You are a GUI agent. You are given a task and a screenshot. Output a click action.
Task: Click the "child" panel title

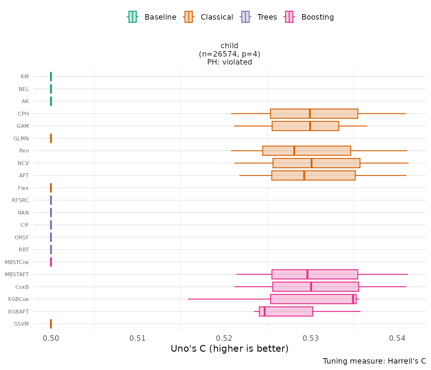(x=230, y=46)
